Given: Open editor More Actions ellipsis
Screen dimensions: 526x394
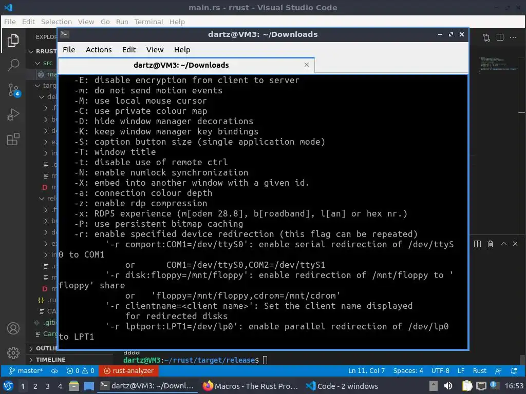Looking at the screenshot, I should point(513,37).
